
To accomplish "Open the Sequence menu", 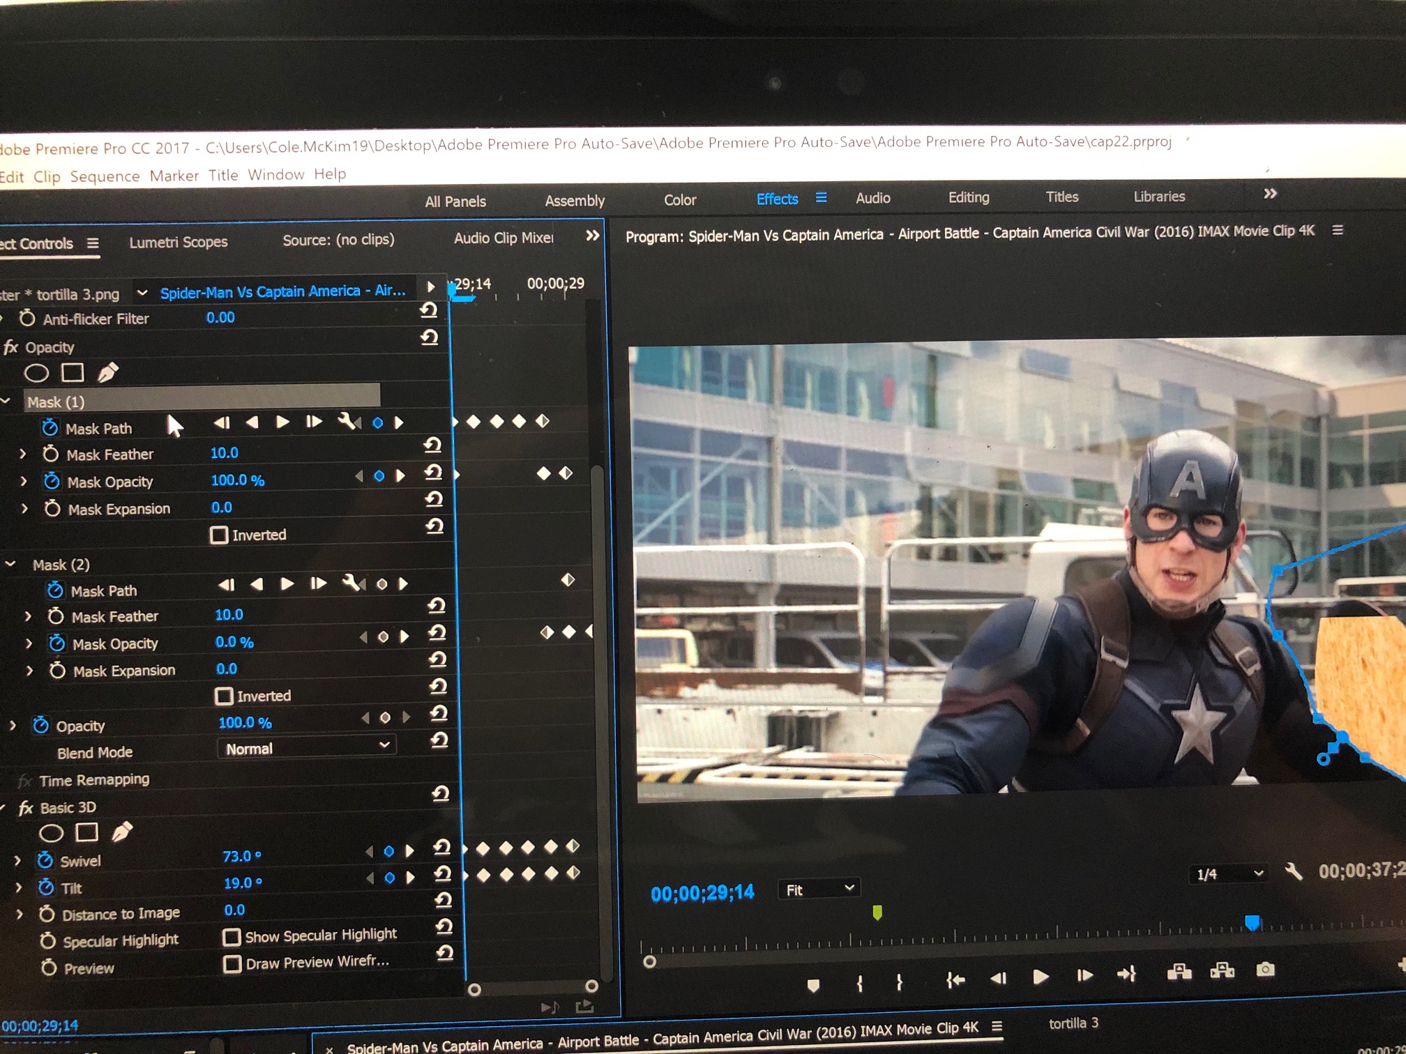I will [x=105, y=176].
